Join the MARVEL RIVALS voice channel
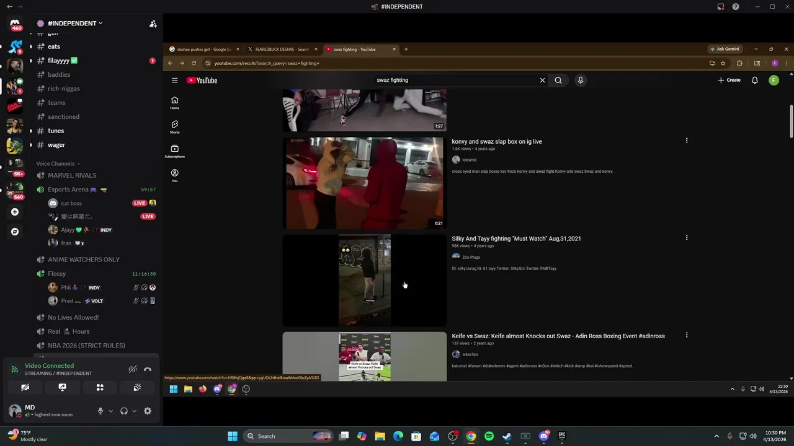The height and width of the screenshot is (446, 794). coord(72,175)
